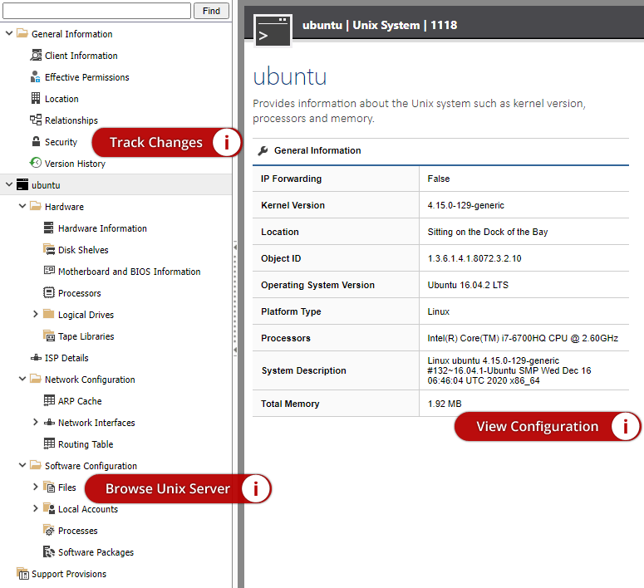The width and height of the screenshot is (644, 588).
Task: Click the Security padlock icon
Action: [x=36, y=142]
